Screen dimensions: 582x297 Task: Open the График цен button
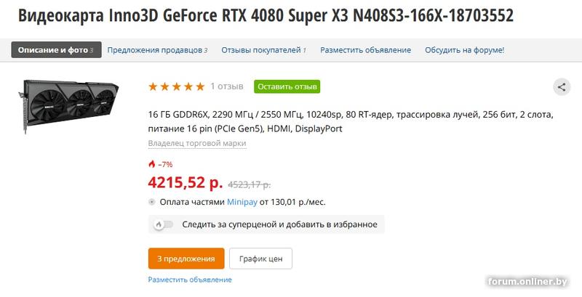tap(260, 259)
